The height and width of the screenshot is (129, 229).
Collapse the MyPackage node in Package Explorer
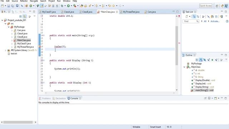(9, 27)
